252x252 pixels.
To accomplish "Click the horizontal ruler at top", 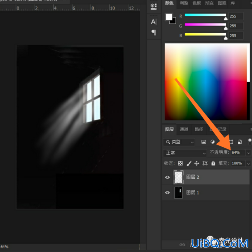I will pos(70,8).
